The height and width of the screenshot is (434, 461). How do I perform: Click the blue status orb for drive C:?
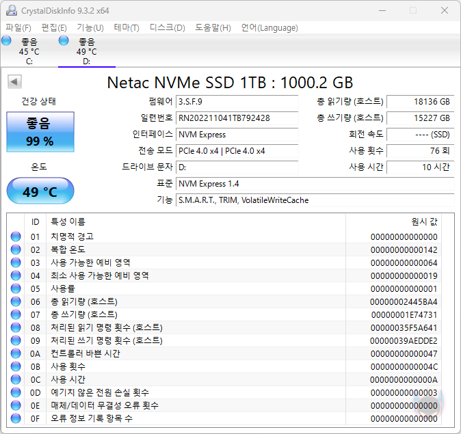coord(6,40)
